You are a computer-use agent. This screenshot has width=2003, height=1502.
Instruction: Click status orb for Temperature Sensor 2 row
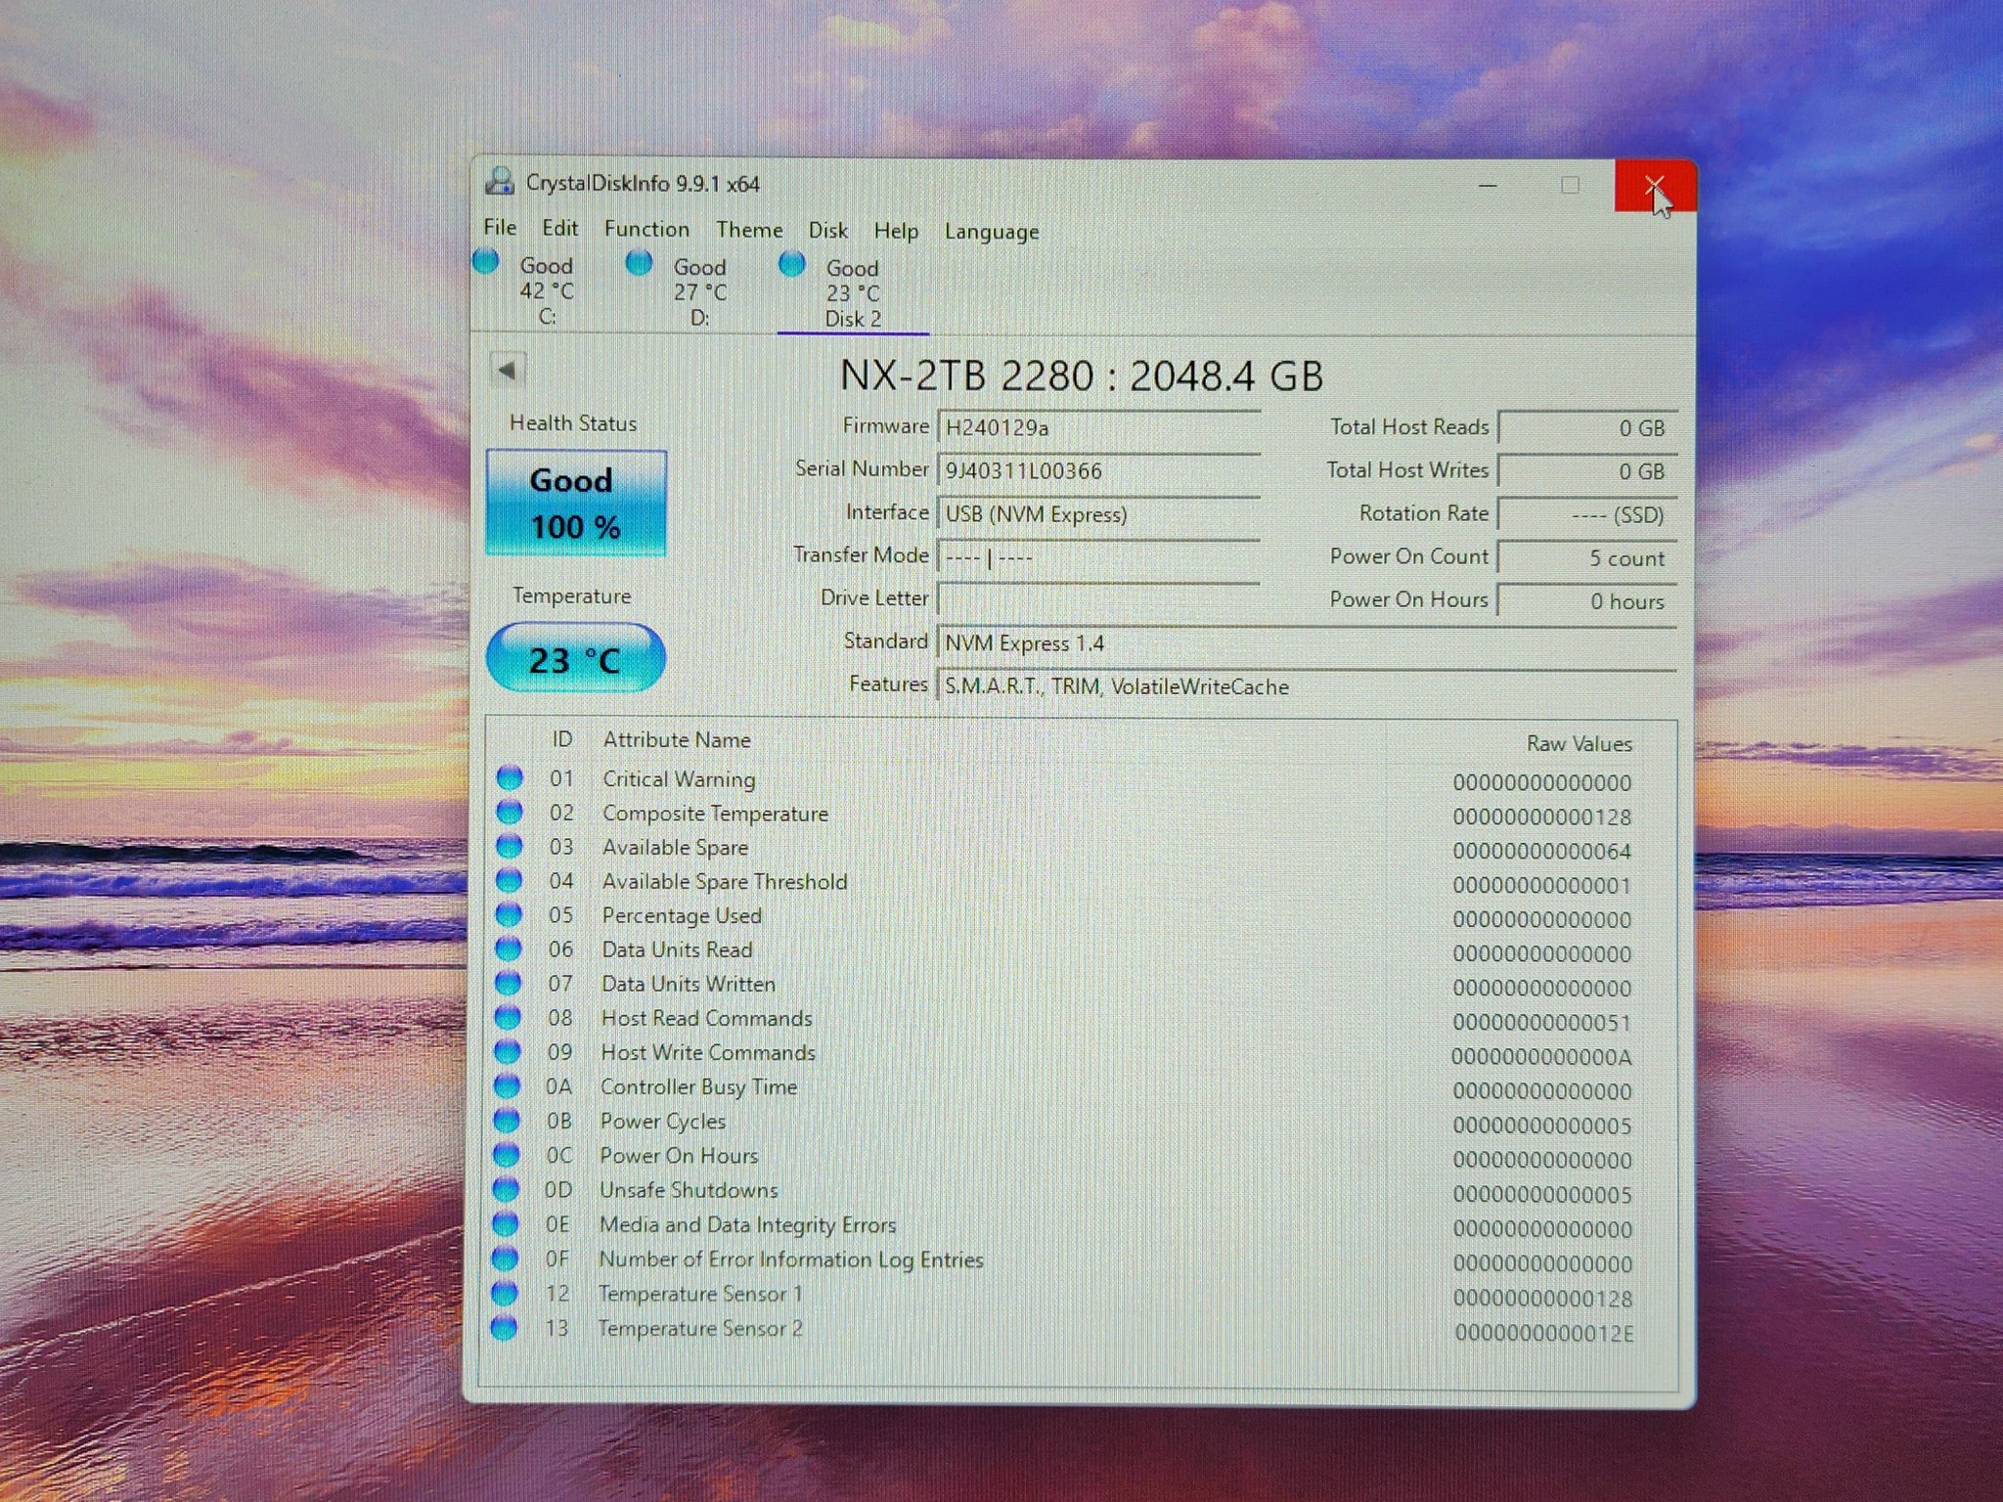tap(505, 1328)
